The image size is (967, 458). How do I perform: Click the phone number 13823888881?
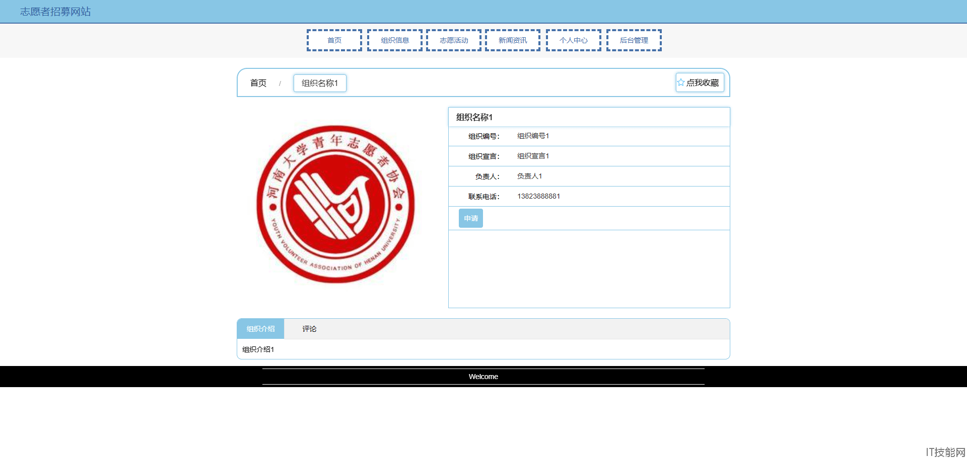click(x=539, y=196)
